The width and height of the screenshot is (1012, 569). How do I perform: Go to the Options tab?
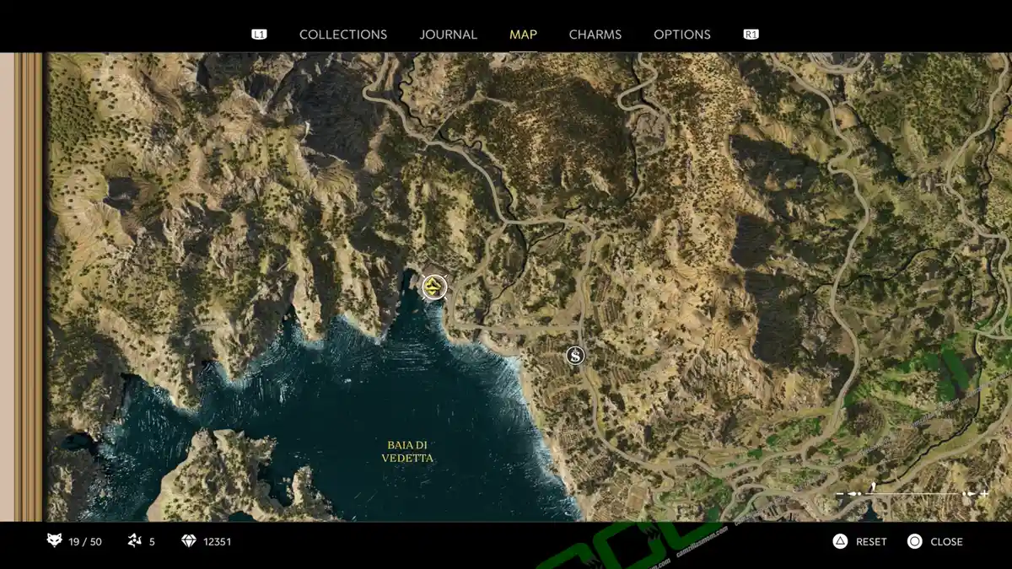point(682,35)
